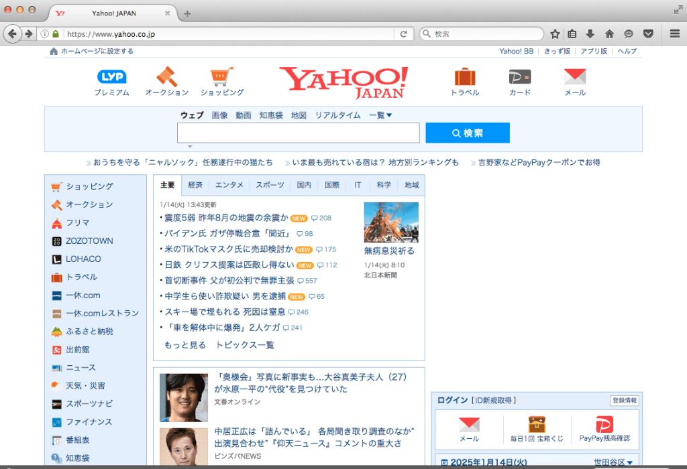The height and width of the screenshot is (469, 687).
Task: Open the もっと見る link
Action: click(x=185, y=345)
